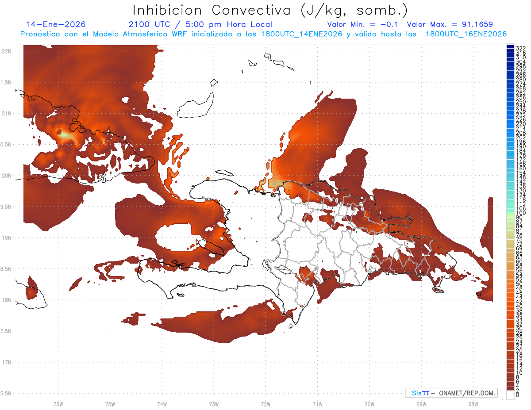Click the '17N' latitude label
The width and height of the screenshot is (531, 410).
point(7,362)
